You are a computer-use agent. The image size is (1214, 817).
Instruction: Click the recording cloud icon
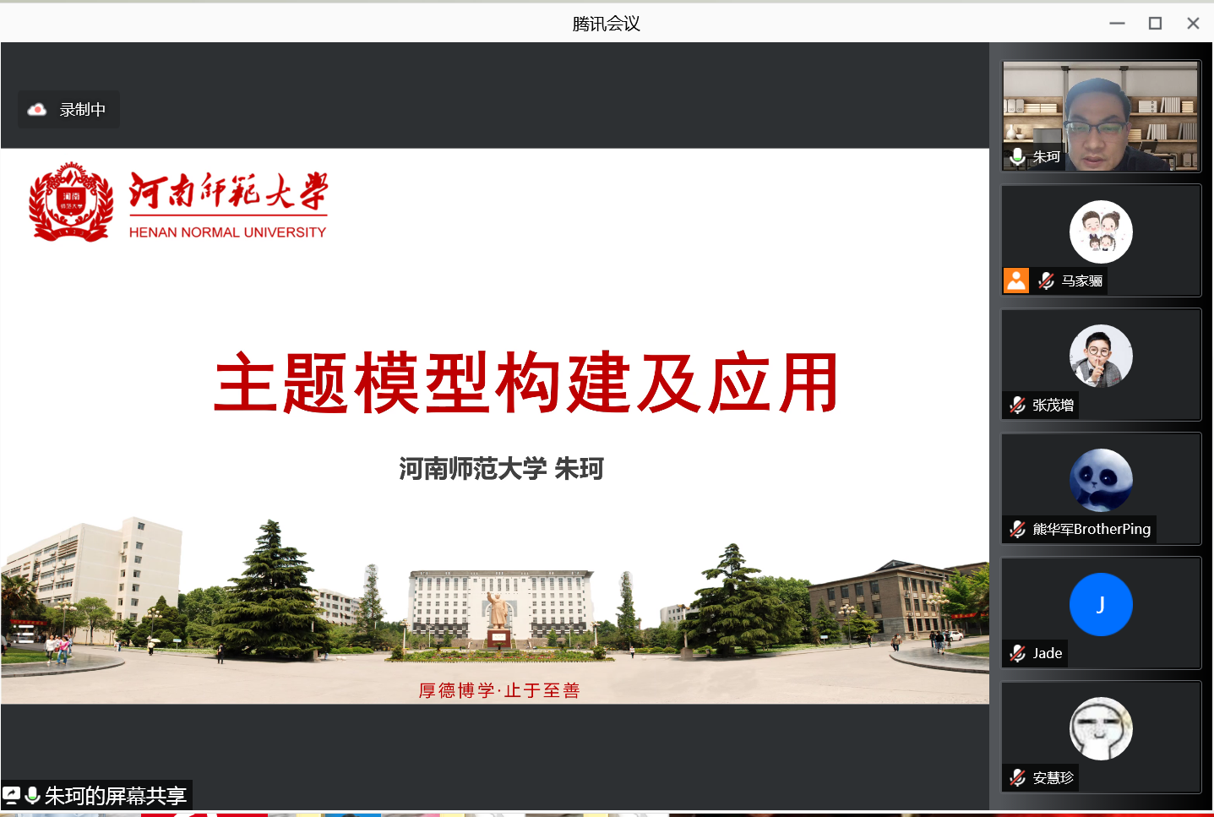click(36, 110)
